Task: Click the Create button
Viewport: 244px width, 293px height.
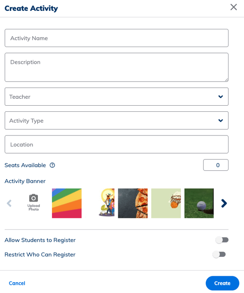Action: [222, 283]
